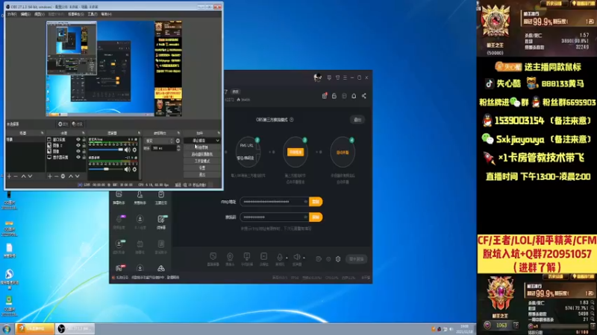Open 编辑 menu in OBS

[25, 14]
